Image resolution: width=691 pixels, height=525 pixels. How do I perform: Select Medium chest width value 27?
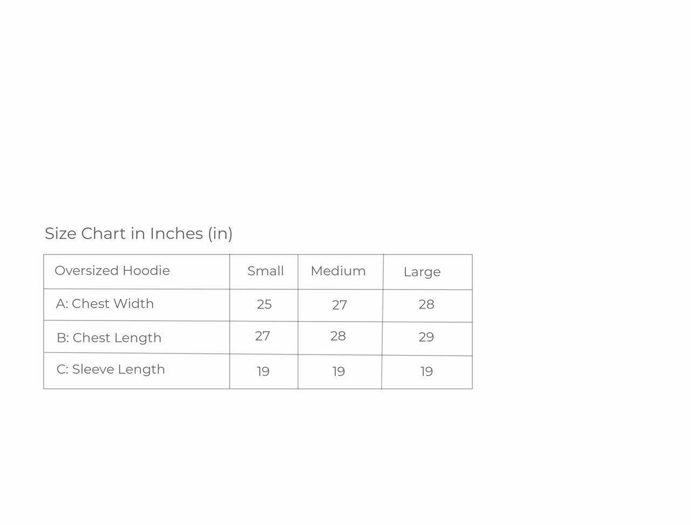pyautogui.click(x=340, y=305)
